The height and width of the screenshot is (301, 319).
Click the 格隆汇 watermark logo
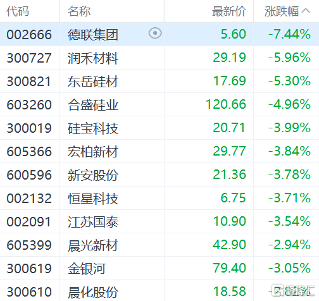tap(293, 290)
